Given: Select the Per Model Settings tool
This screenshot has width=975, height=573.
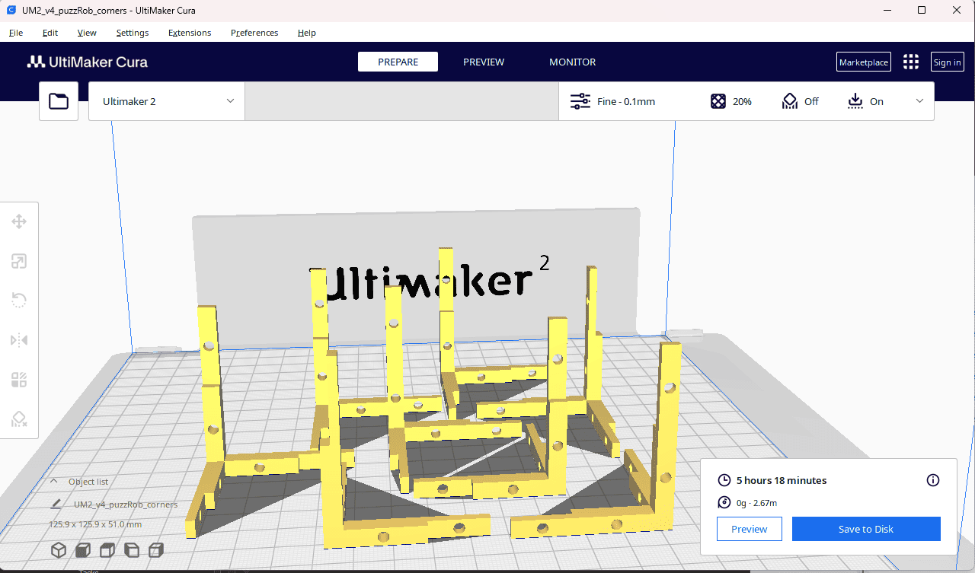Looking at the screenshot, I should [x=19, y=380].
